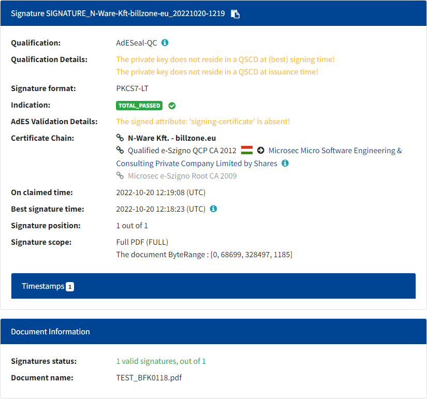Open the Best signature time info icon
The height and width of the screenshot is (399, 427).
(213, 209)
